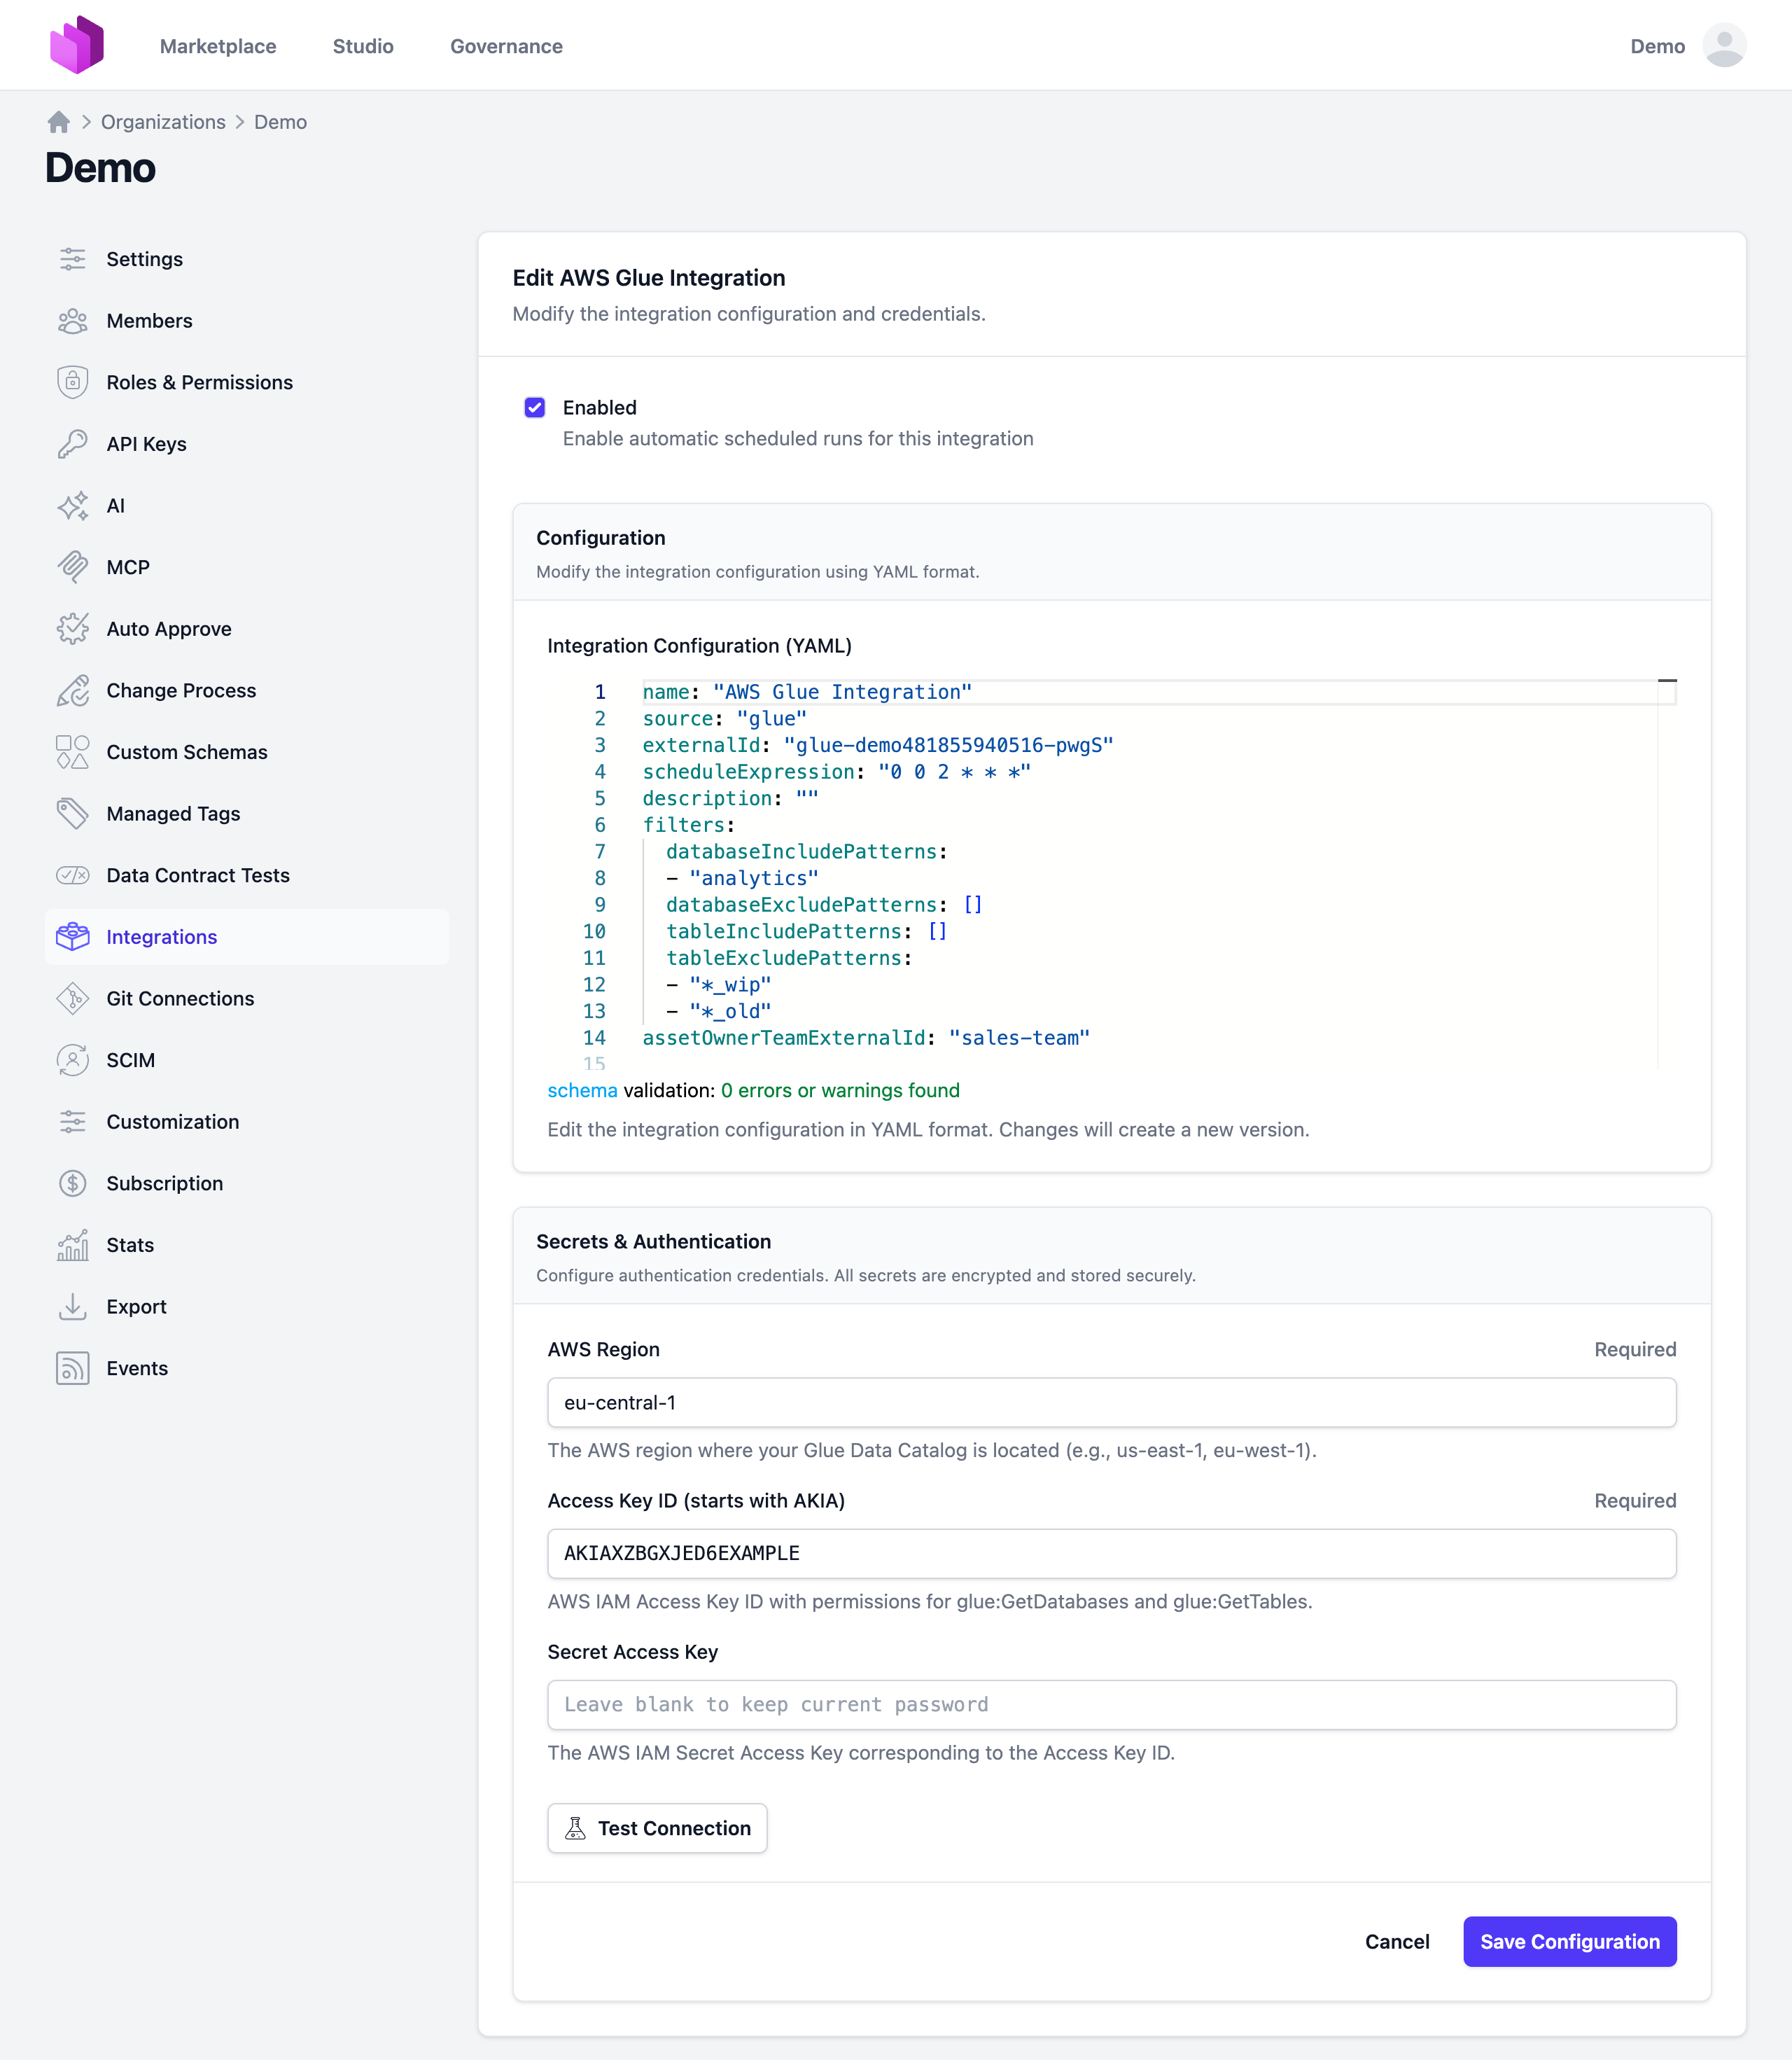Open the Governance menu
The width and height of the screenshot is (1792, 2060).
[506, 46]
